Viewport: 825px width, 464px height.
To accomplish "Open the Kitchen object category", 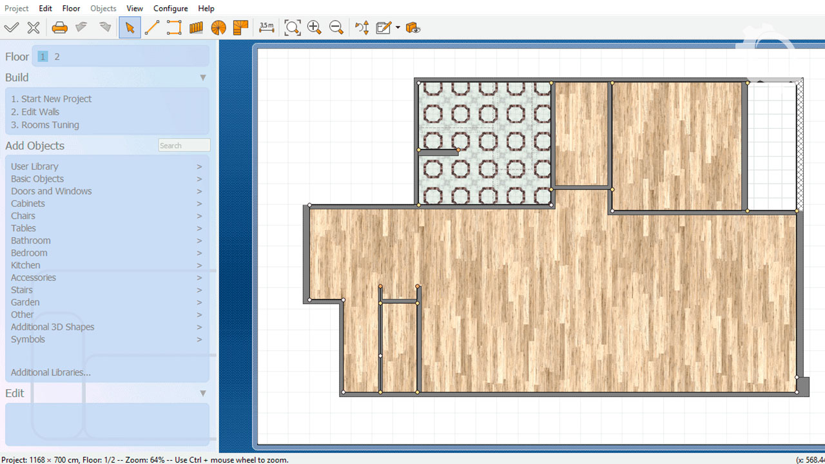I will click(106, 265).
